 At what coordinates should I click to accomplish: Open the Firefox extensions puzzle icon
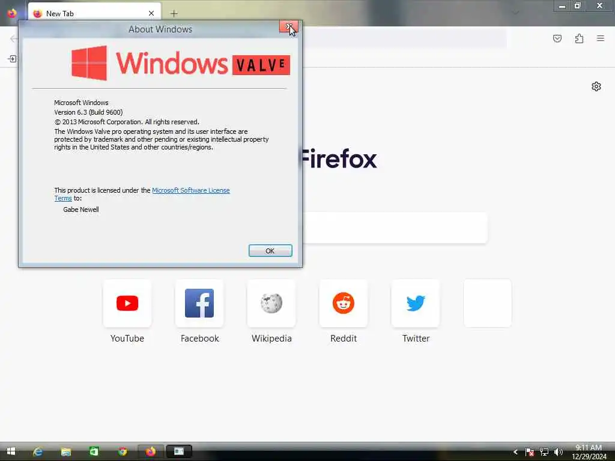click(579, 38)
